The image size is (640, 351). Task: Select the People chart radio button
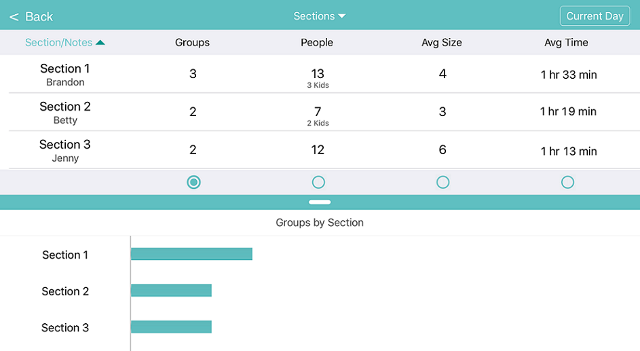318,182
